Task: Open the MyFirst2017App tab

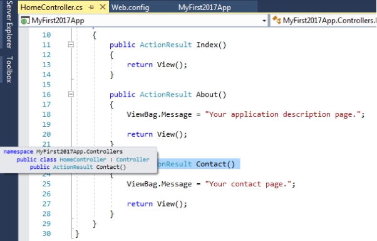Action: pos(204,8)
